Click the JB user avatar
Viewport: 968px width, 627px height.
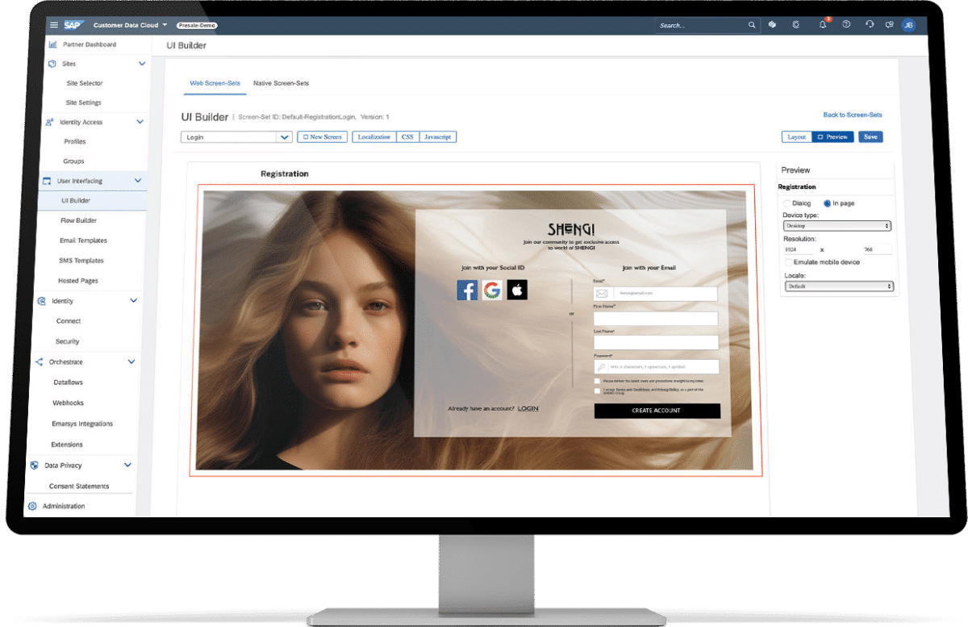click(908, 25)
